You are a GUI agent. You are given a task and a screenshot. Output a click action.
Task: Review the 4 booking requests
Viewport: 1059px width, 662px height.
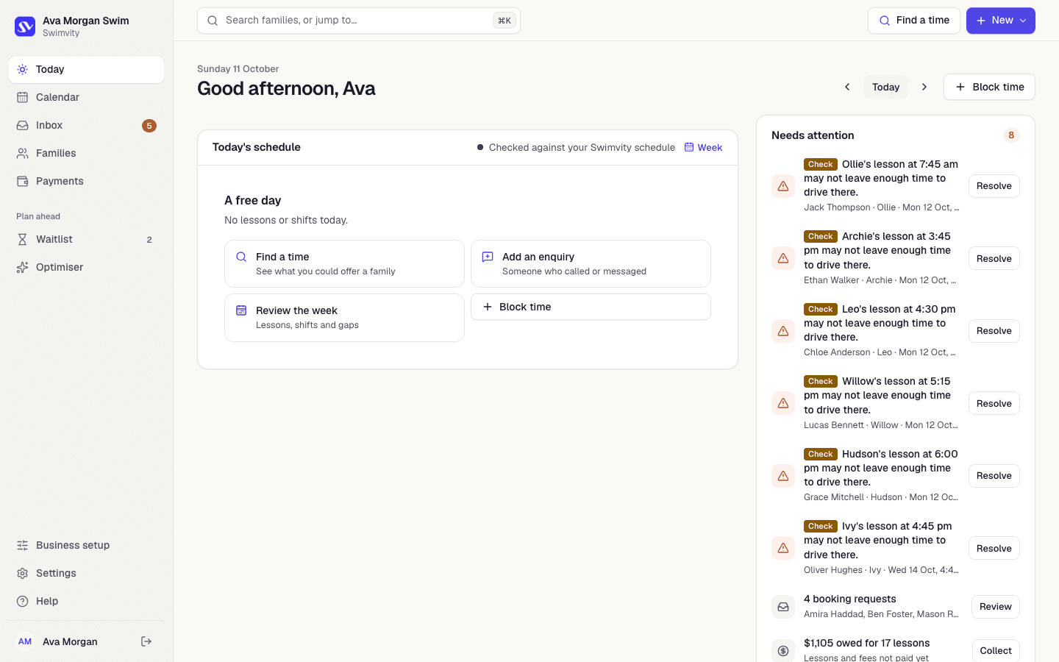point(996,607)
